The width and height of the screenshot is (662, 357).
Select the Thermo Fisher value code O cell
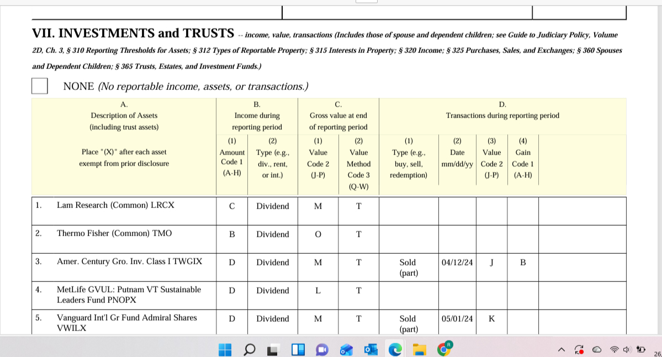point(317,235)
